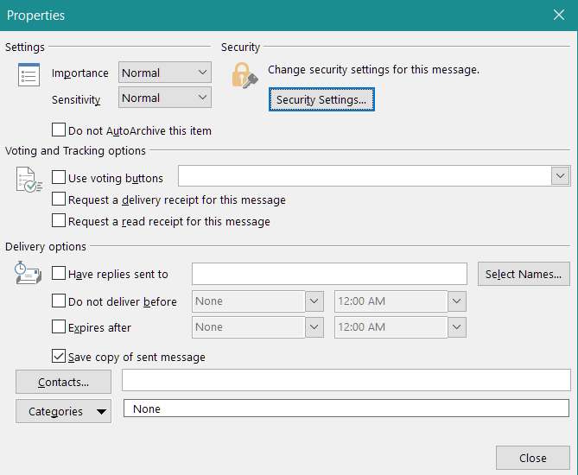Open the voting buttons dropdown list
This screenshot has width=578, height=475.
pyautogui.click(x=561, y=176)
